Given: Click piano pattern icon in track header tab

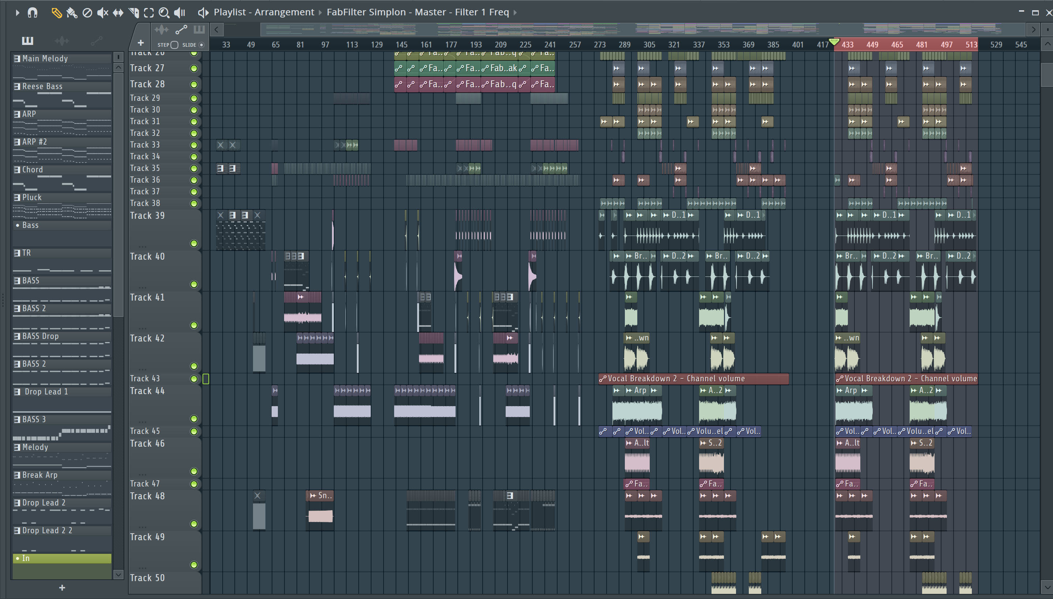Looking at the screenshot, I should click(199, 29).
